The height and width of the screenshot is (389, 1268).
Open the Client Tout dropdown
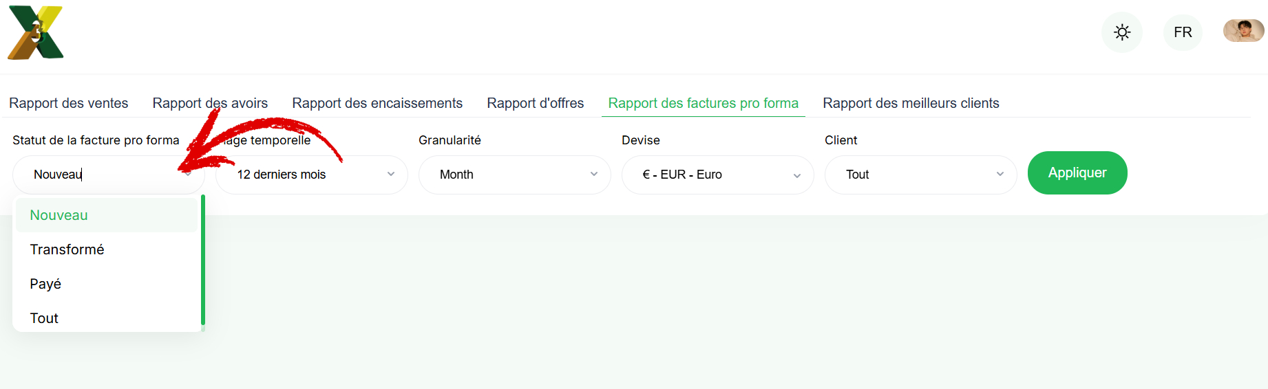coord(921,175)
